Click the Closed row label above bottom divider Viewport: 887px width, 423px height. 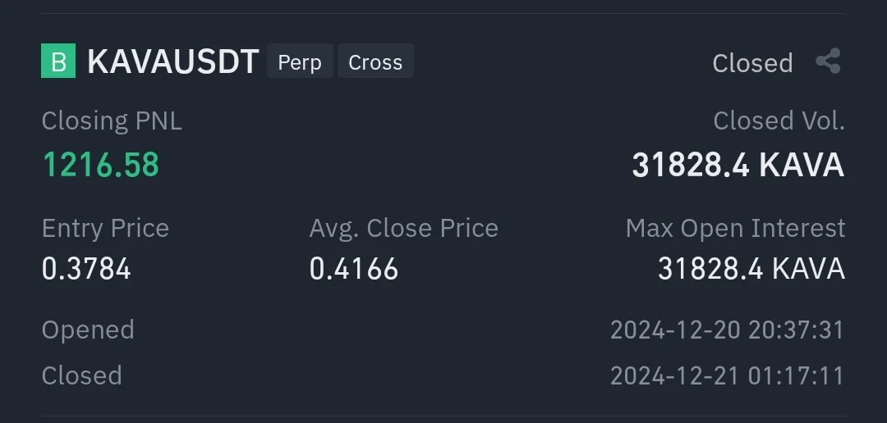click(x=82, y=375)
